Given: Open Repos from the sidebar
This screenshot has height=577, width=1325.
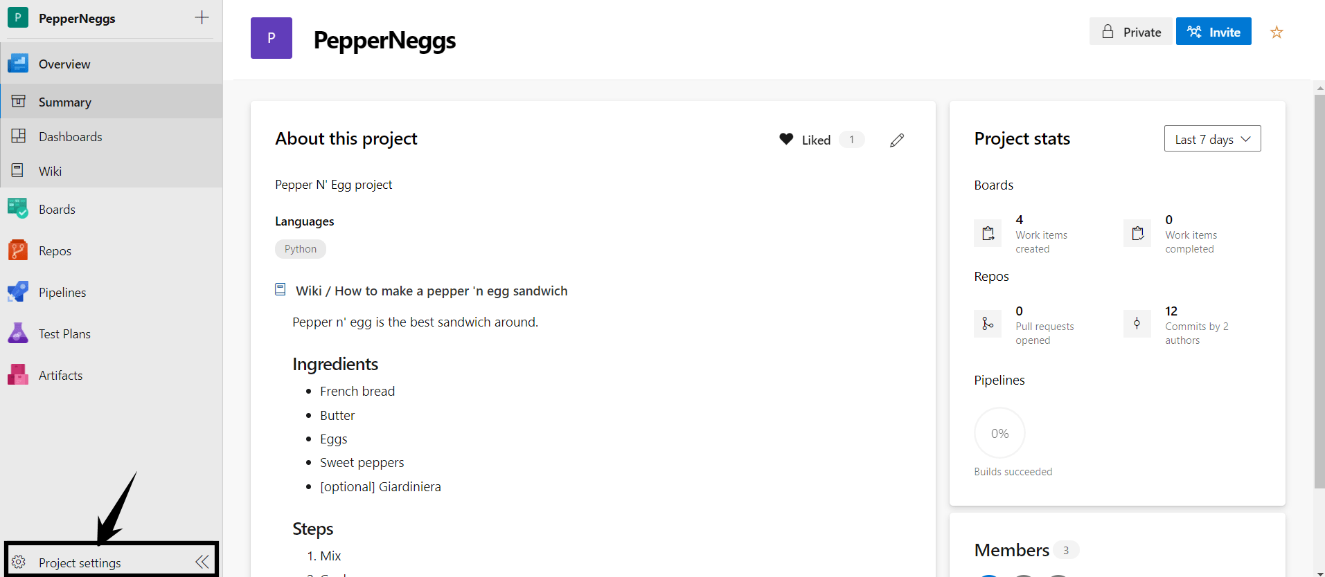Looking at the screenshot, I should (x=112, y=250).
